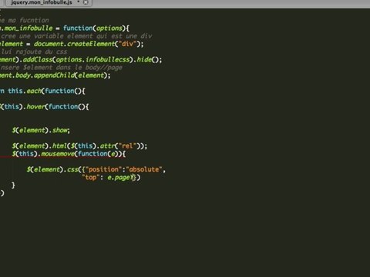Click the 'function(options){' text
The image size is (370, 277).
click(96, 28)
